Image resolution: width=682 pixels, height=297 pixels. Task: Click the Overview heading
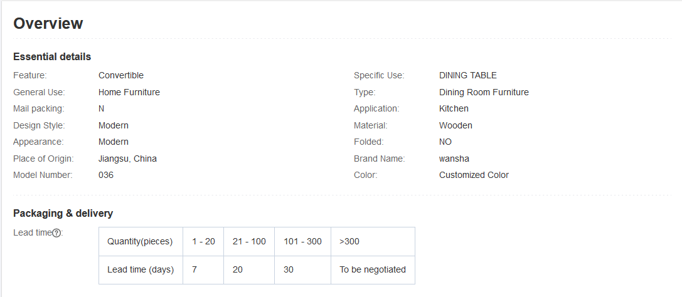(x=48, y=24)
